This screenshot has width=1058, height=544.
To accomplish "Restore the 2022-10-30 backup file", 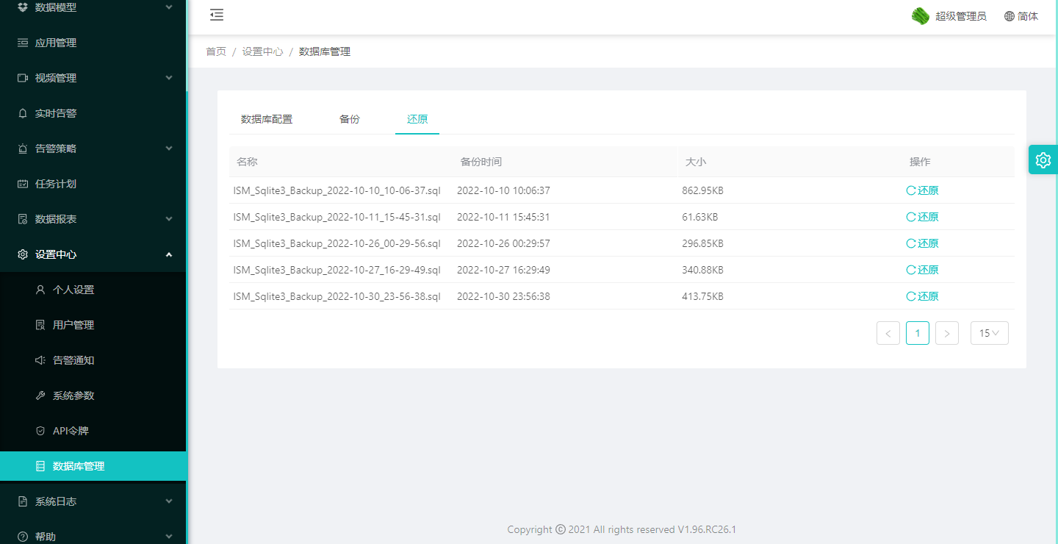I will pyautogui.click(x=923, y=296).
